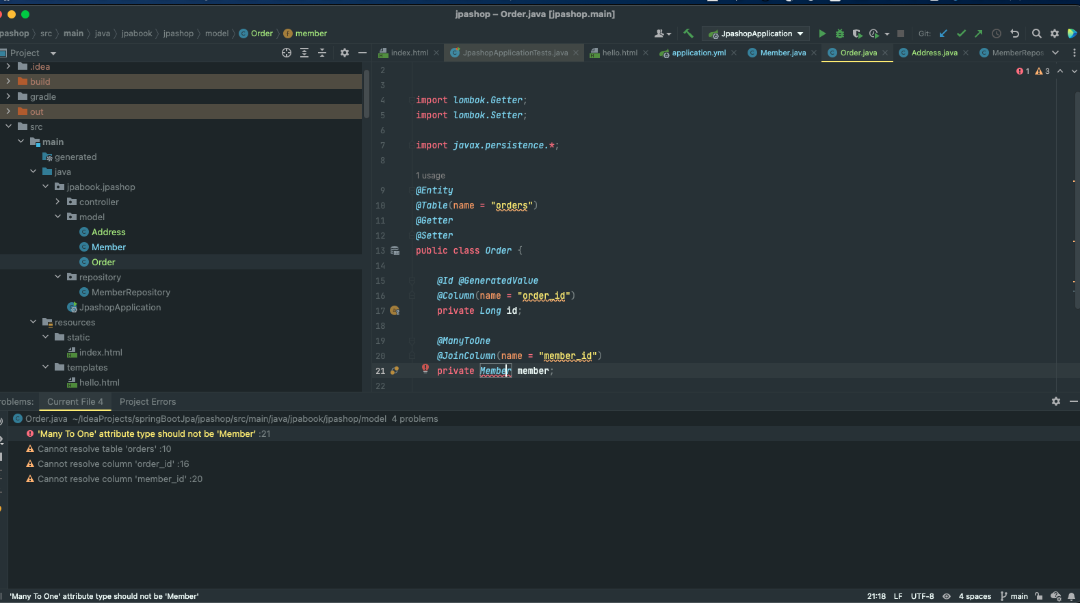Image resolution: width=1080 pixels, height=603 pixels.
Task: Switch to the Project Errors tab
Action: coord(148,402)
